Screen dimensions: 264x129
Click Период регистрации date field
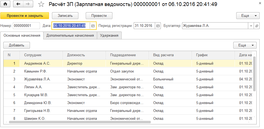[x=144, y=26]
